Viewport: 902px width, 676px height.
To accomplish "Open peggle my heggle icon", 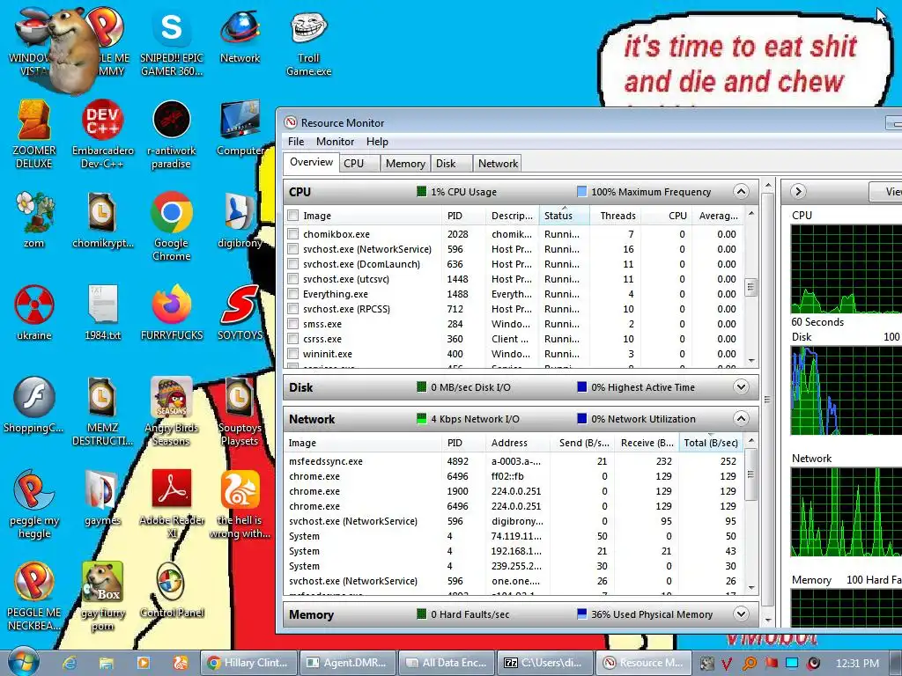I will point(34,504).
